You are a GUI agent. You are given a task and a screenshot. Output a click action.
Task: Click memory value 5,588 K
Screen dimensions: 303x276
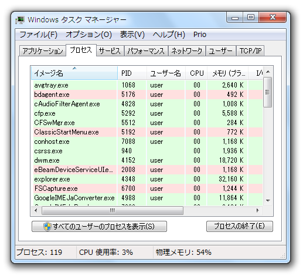[x=233, y=113]
